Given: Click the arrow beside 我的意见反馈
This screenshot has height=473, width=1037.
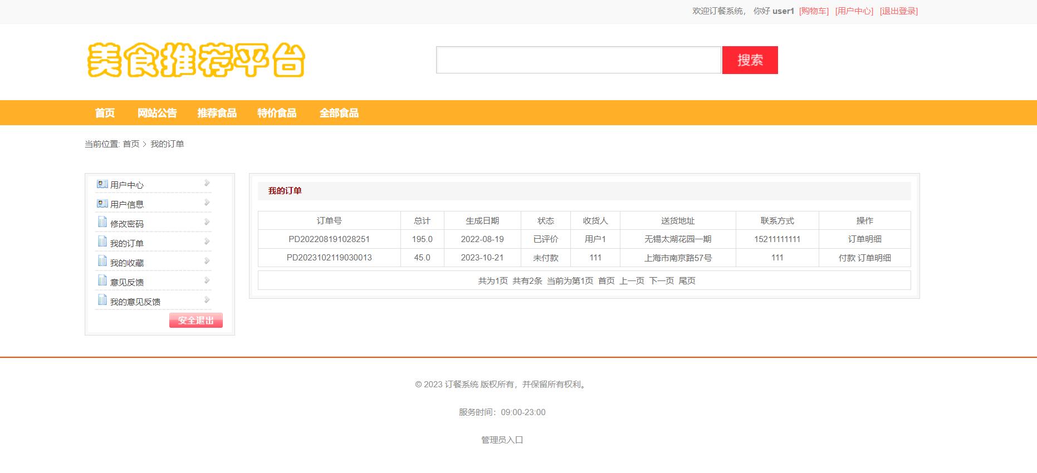Looking at the screenshot, I should click(207, 300).
